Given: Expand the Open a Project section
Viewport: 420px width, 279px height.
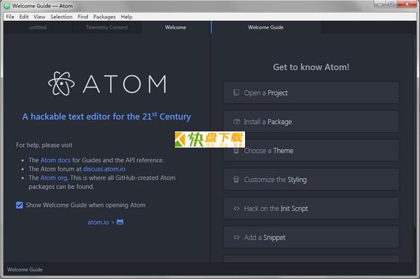Looking at the screenshot, I should [x=311, y=92].
